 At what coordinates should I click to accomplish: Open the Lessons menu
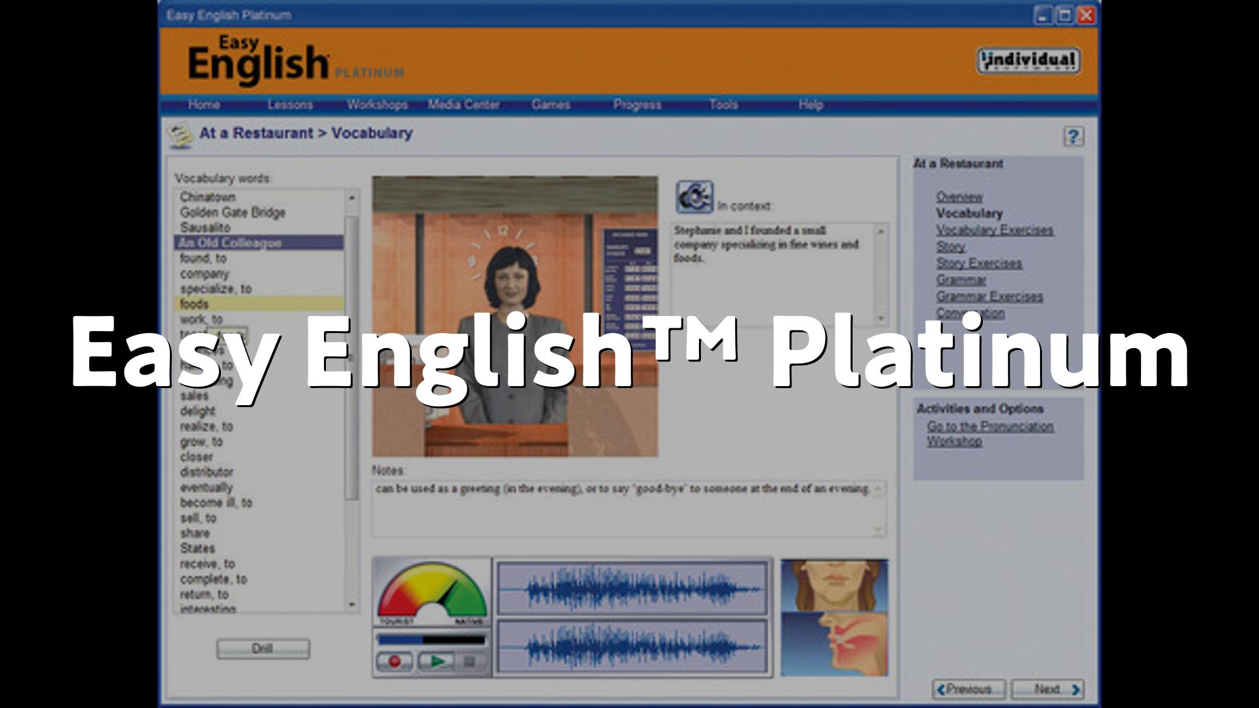(x=290, y=105)
